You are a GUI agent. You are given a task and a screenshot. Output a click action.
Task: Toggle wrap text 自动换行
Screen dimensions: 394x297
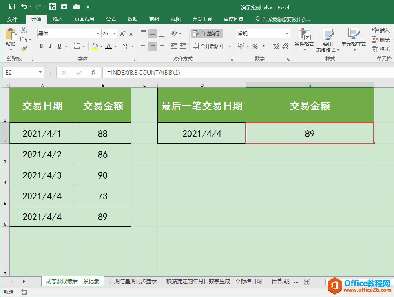tap(206, 34)
